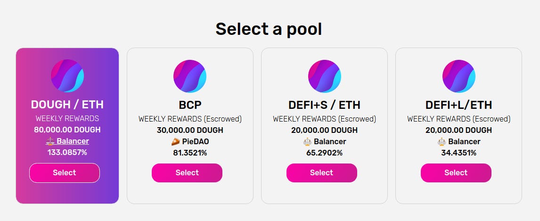The width and height of the screenshot is (540, 221).
Task: Open Balancer link under DEFI+S / ETH
Action: point(330,141)
